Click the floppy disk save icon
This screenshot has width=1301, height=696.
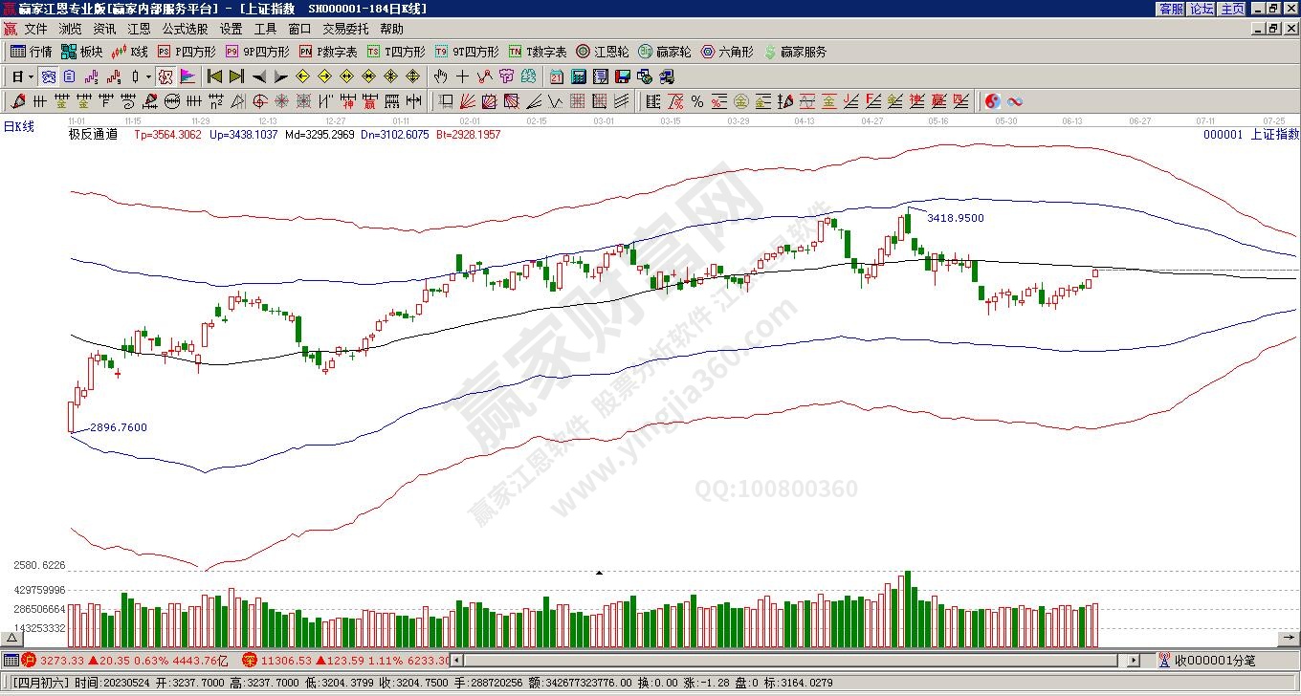click(x=623, y=76)
